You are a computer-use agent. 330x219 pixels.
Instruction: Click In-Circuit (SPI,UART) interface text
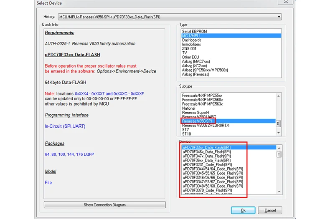pyautogui.click(x=65, y=126)
